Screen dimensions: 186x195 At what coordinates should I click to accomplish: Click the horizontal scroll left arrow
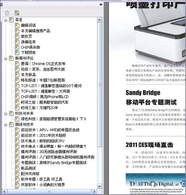(x=5, y=192)
